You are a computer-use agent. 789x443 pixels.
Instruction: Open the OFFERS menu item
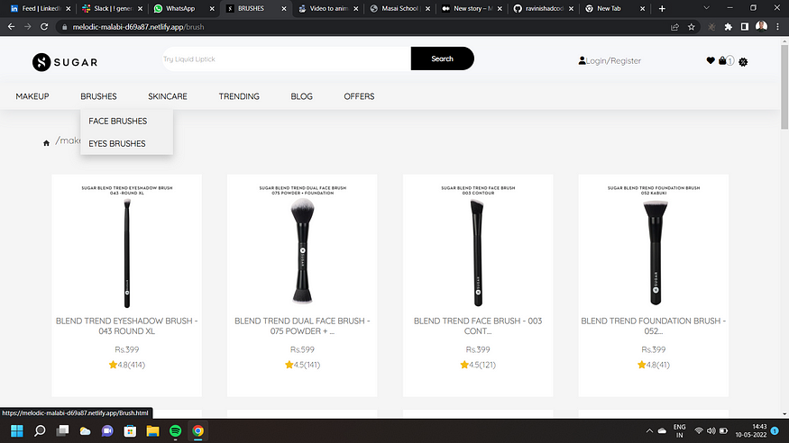coord(359,96)
